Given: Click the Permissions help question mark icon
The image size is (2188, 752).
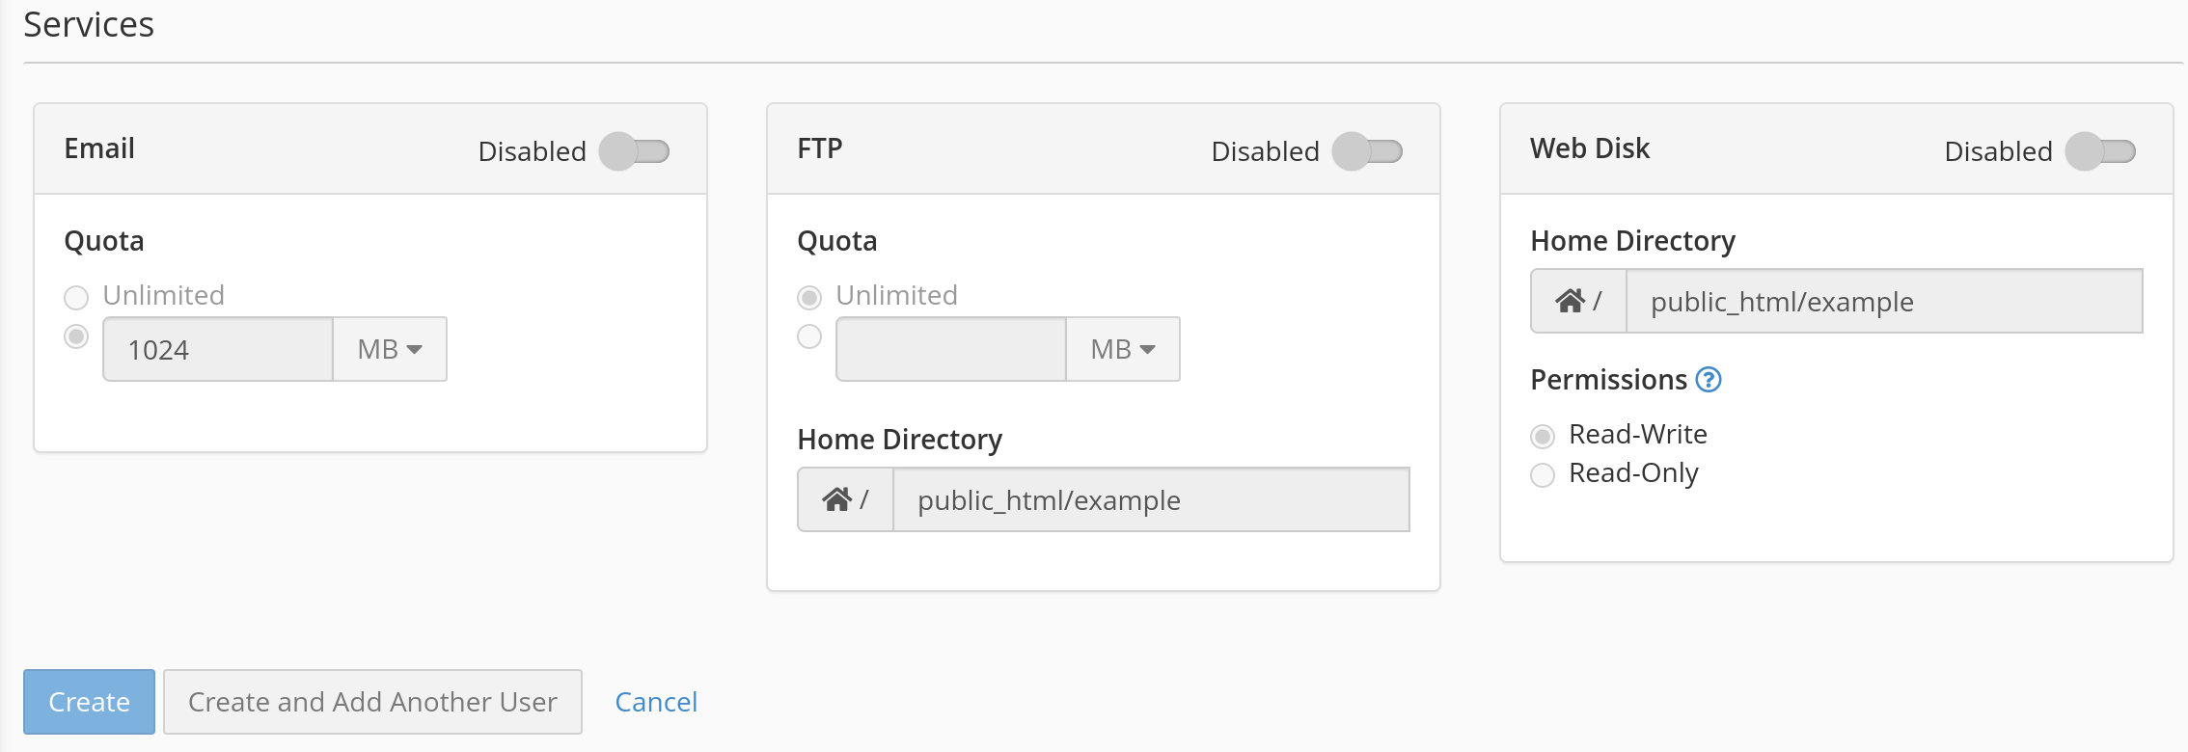Looking at the screenshot, I should (1709, 380).
